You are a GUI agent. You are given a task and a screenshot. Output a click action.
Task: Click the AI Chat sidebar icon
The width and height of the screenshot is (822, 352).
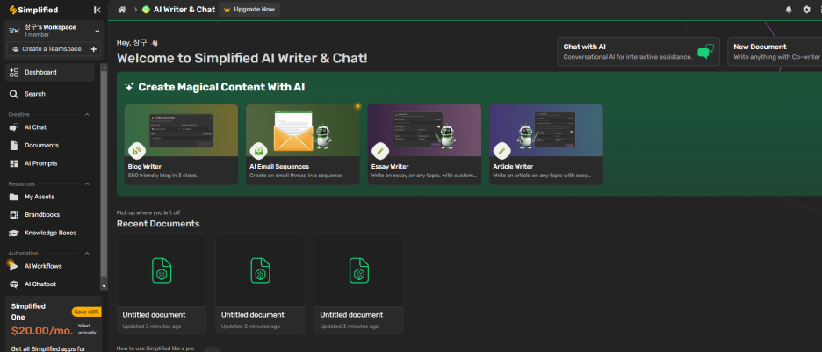point(14,127)
